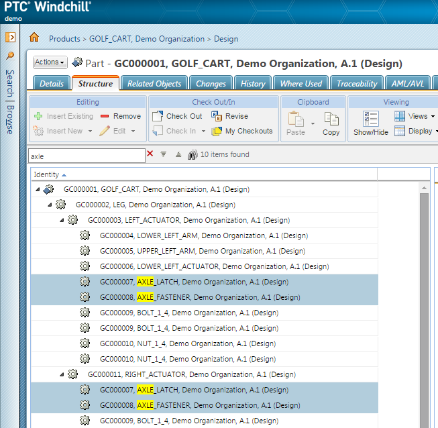Open the Changes tab
438x428 pixels.
tap(211, 83)
